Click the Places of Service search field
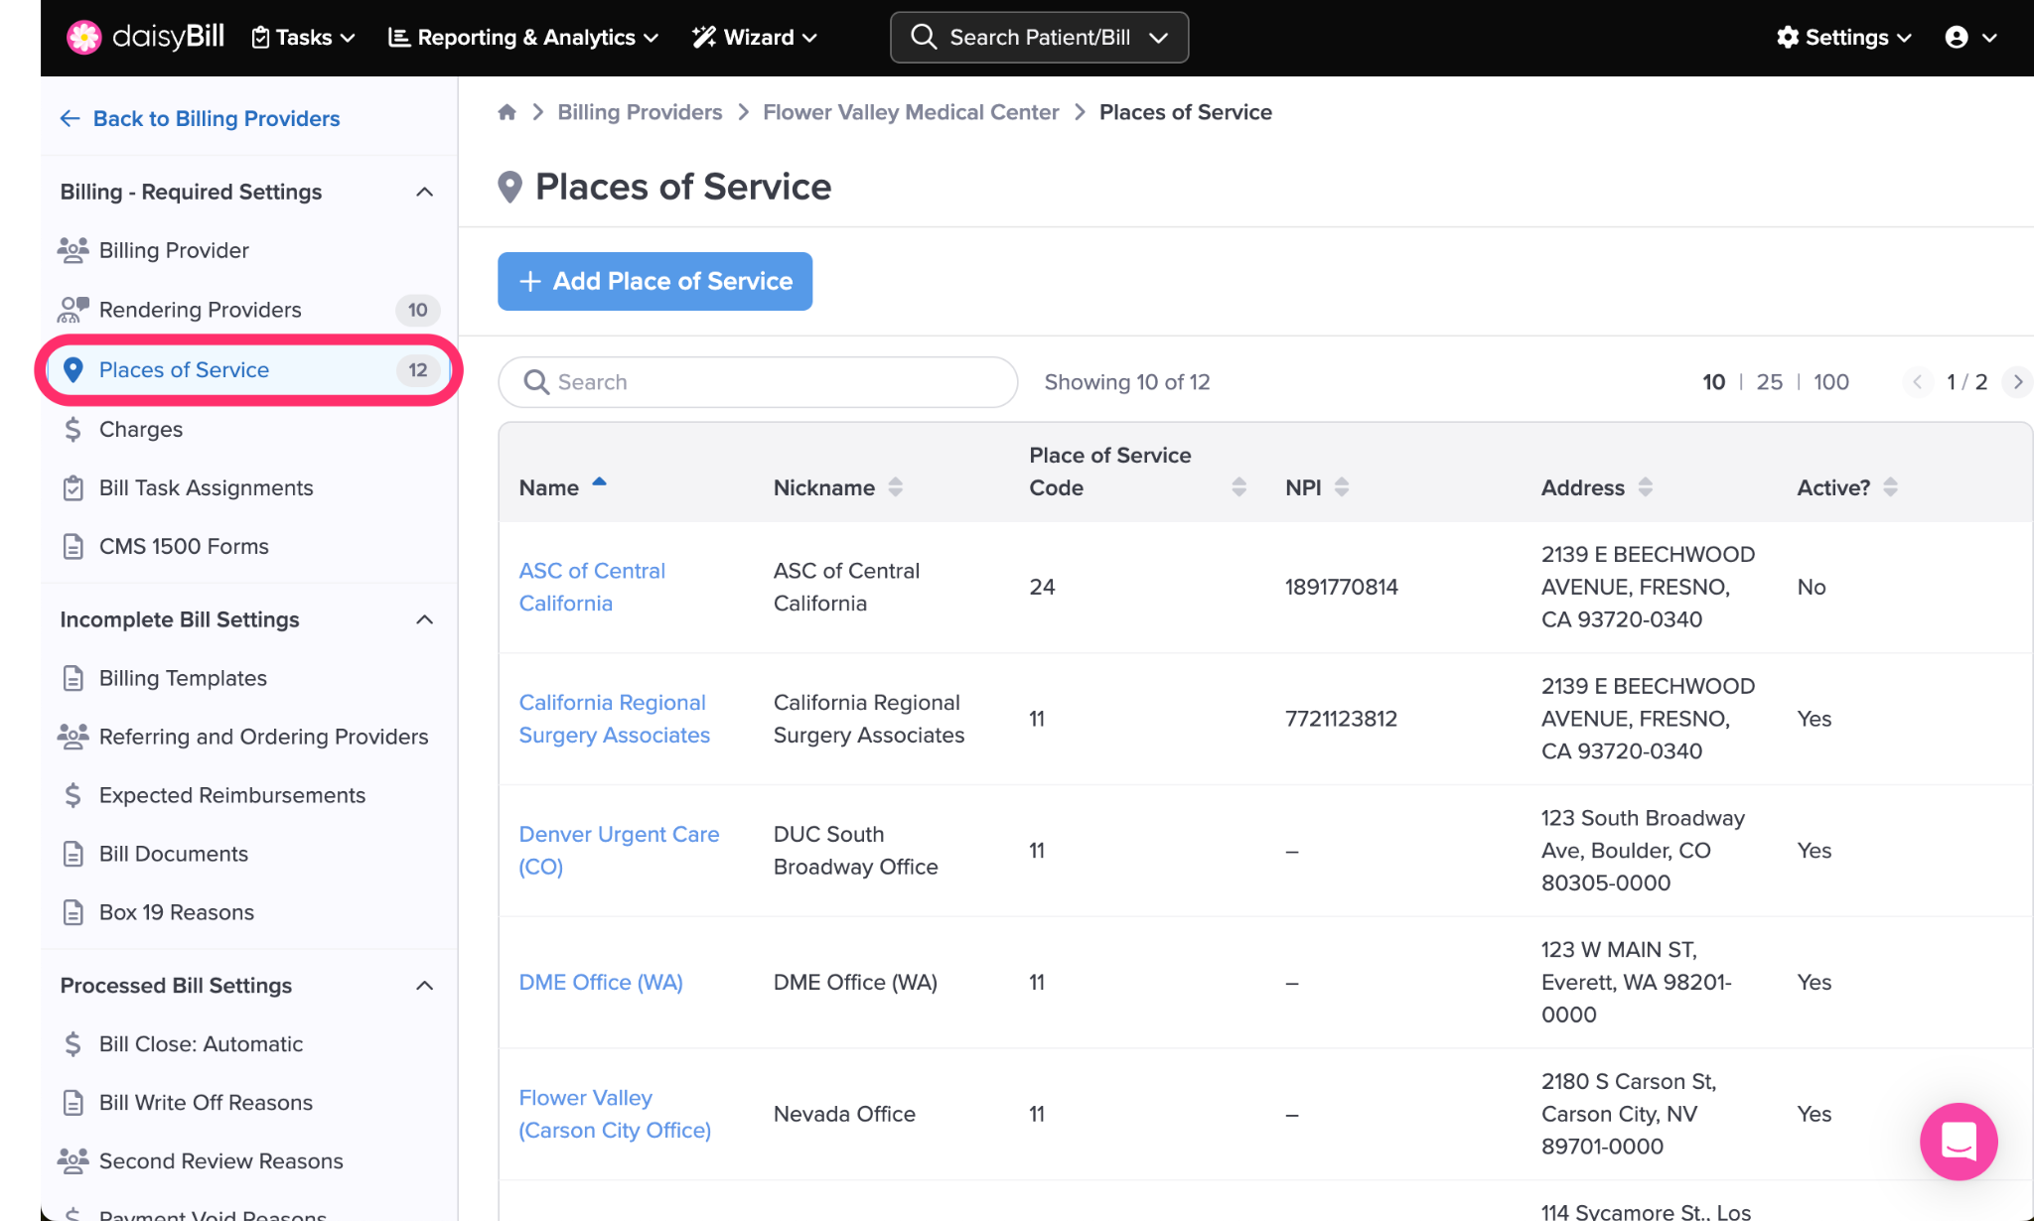 [x=758, y=382]
